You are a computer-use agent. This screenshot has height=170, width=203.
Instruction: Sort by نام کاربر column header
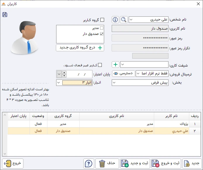coord(171,116)
